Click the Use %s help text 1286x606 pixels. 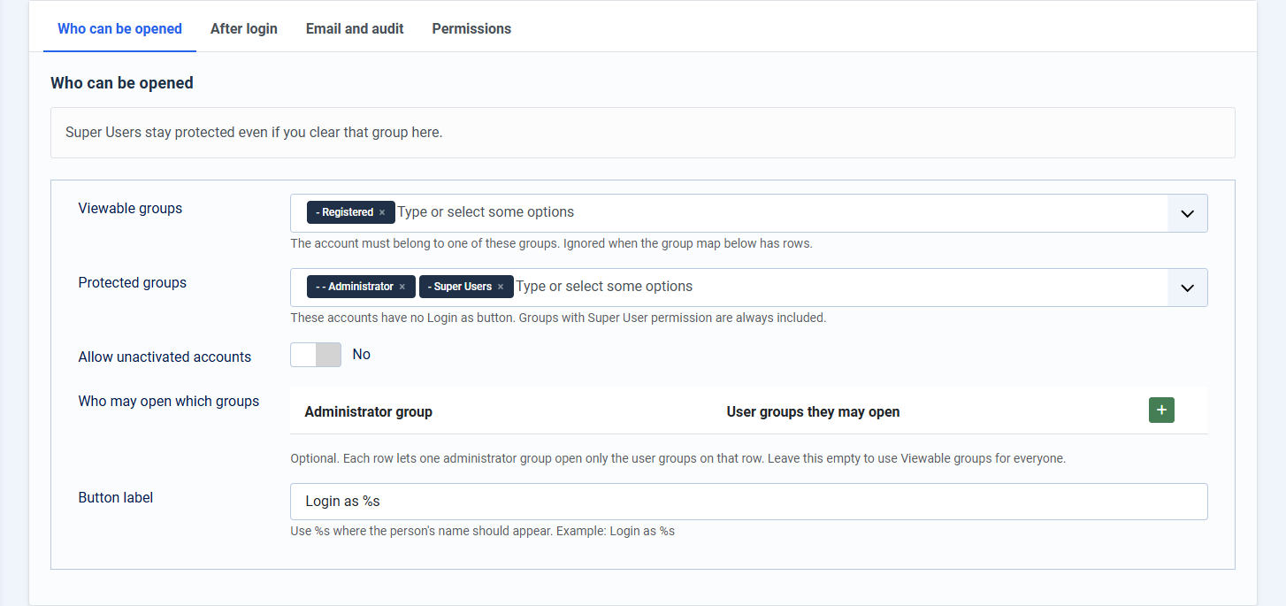483,531
